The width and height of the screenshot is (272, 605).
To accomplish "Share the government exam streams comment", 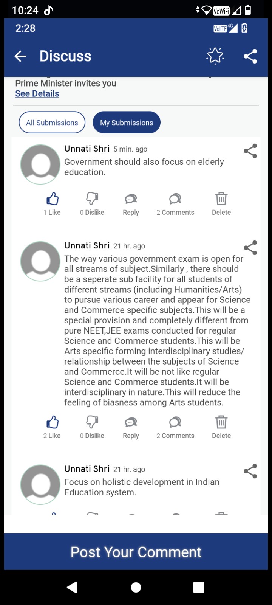I will tap(250, 248).
